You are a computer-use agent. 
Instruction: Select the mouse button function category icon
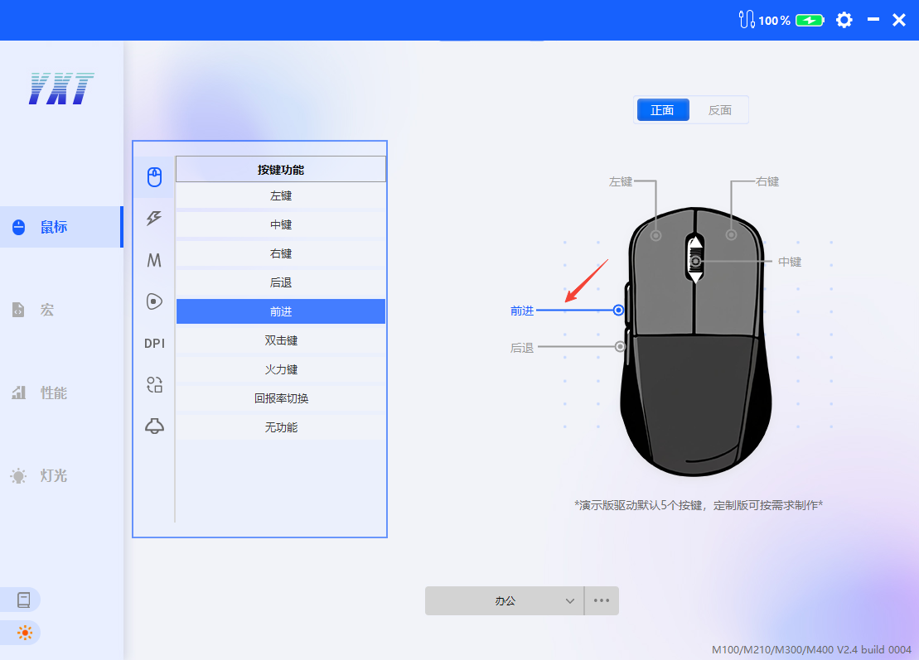pyautogui.click(x=154, y=177)
